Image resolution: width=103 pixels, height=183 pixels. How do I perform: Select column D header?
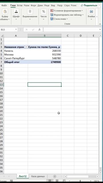tap(81, 35)
